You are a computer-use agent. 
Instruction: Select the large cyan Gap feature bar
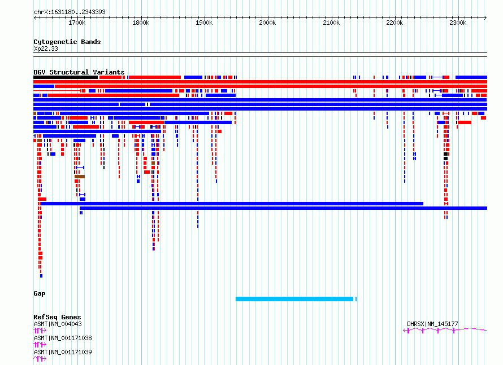294,299
